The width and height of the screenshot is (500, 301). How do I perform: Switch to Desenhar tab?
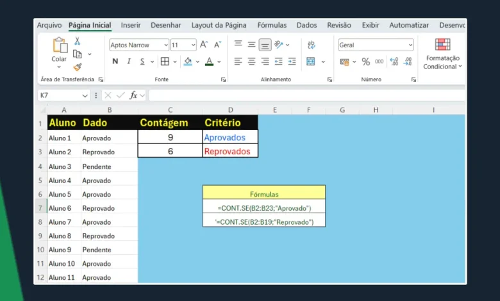[x=166, y=25]
